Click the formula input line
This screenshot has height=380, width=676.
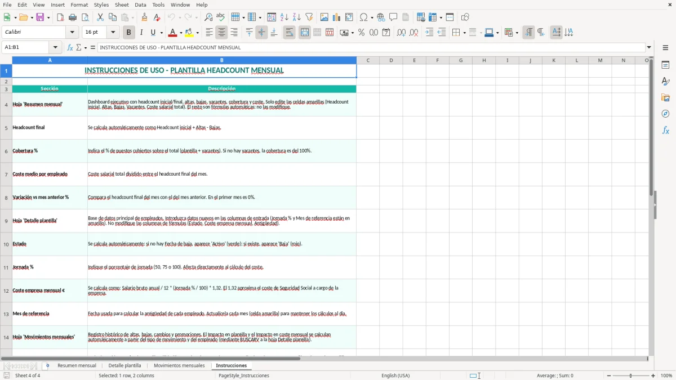click(x=371, y=47)
